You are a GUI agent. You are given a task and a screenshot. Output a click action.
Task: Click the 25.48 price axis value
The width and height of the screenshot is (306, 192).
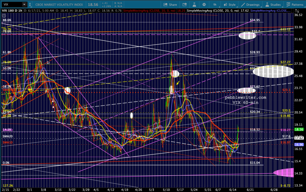pos(298,76)
